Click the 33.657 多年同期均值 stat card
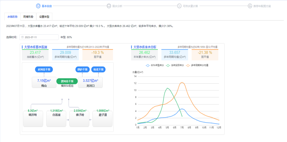287x142 pixels. 175,55
